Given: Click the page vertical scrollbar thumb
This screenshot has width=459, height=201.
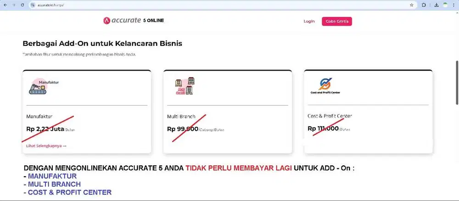Looking at the screenshot, I should [457, 82].
